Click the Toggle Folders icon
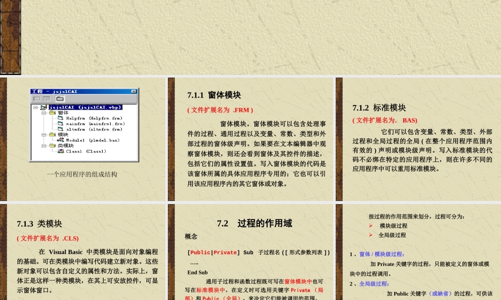The width and height of the screenshot is (501, 300). [59, 98]
